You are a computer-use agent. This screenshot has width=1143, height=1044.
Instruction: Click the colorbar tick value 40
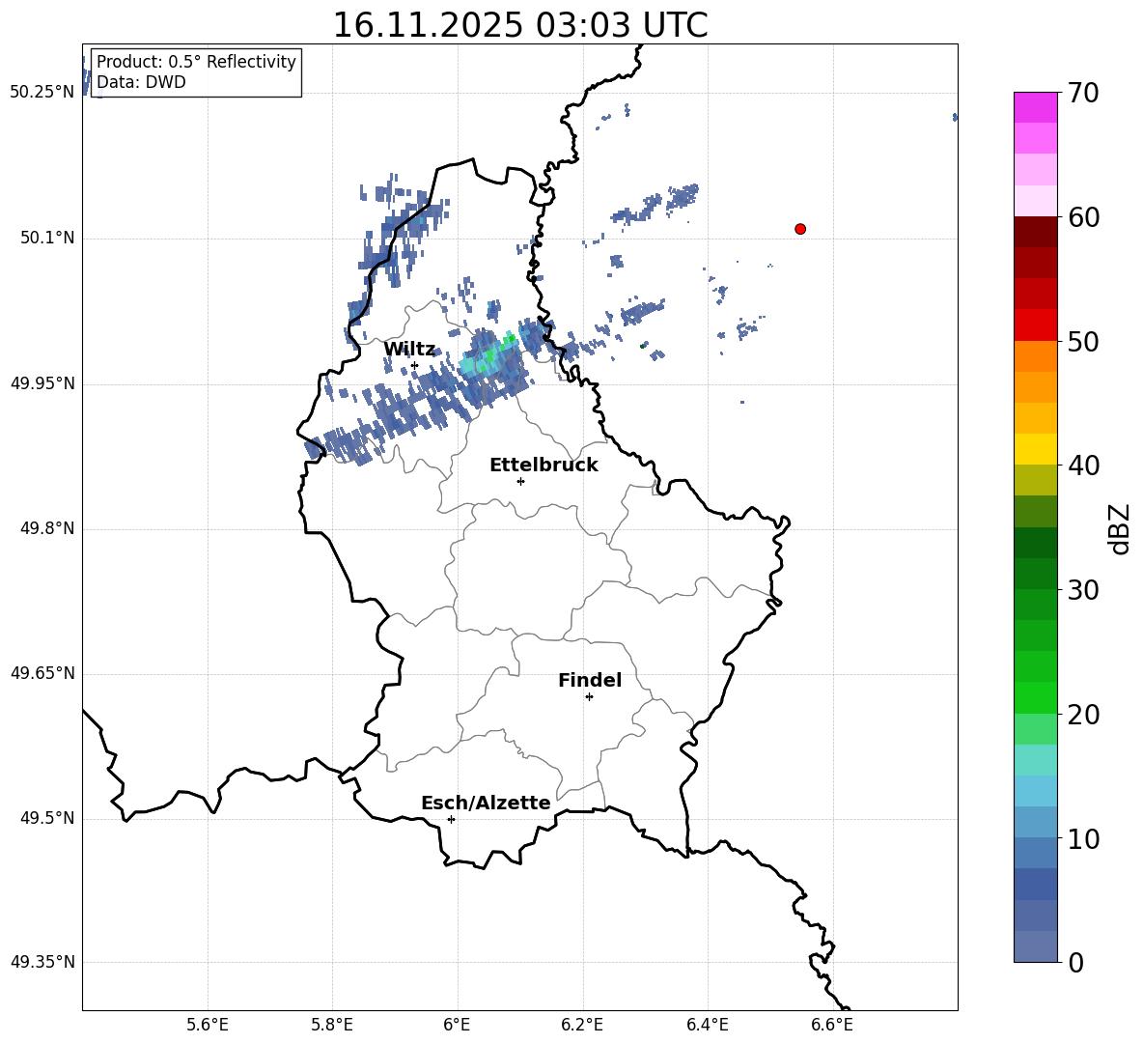tap(1084, 466)
